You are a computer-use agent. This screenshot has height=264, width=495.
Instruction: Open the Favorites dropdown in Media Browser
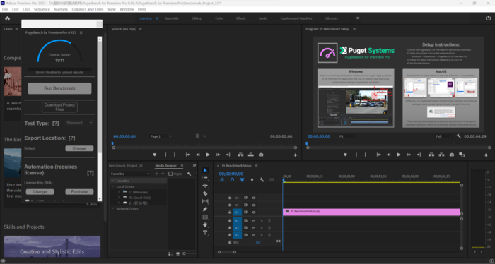coord(130,174)
